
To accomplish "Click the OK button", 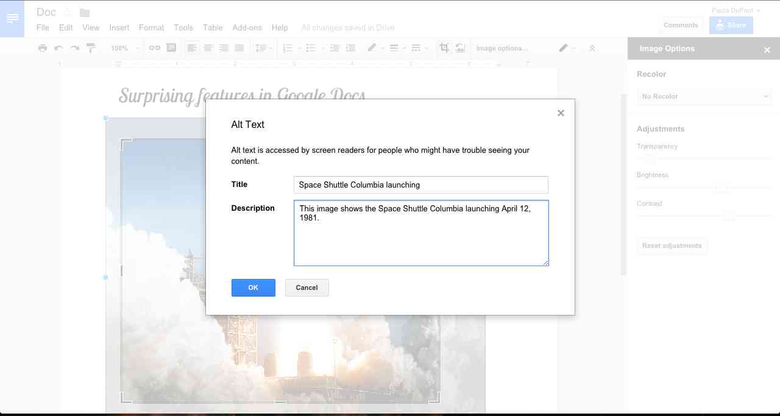I will 253,287.
